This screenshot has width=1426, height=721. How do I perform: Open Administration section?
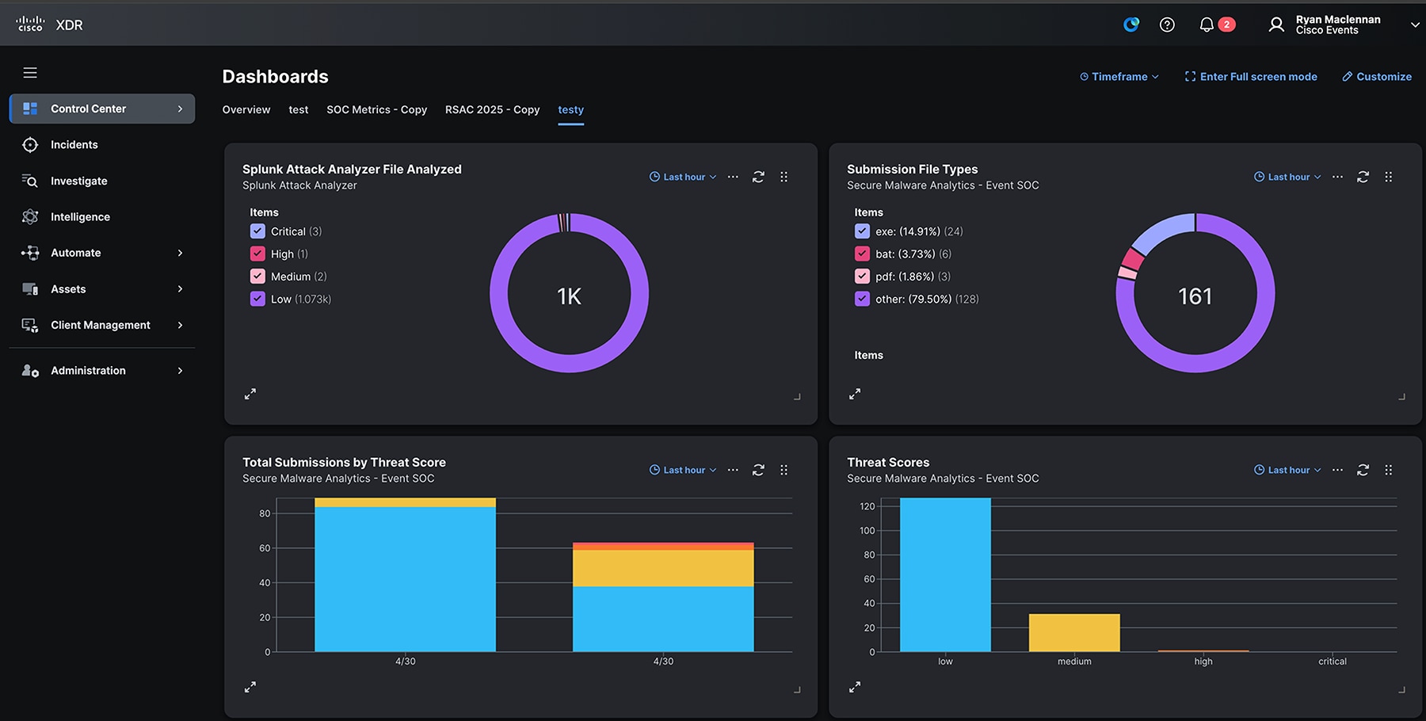pyautogui.click(x=101, y=371)
